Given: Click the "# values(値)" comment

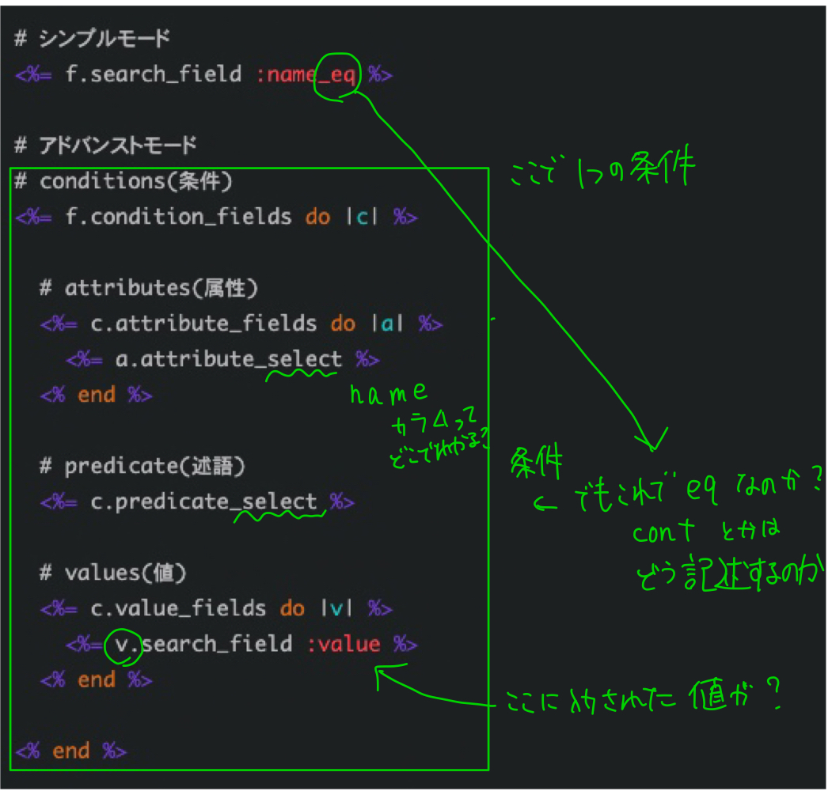Looking at the screenshot, I should pos(111,572).
